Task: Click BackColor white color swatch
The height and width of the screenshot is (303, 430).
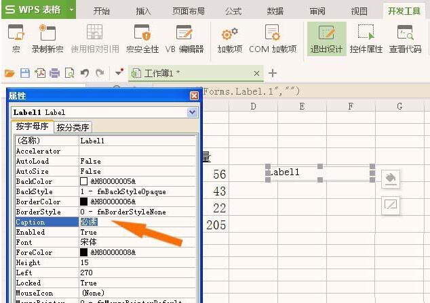Action: click(x=83, y=181)
